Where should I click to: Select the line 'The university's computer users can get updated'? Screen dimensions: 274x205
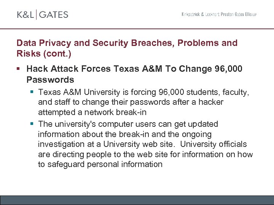click(x=128, y=124)
